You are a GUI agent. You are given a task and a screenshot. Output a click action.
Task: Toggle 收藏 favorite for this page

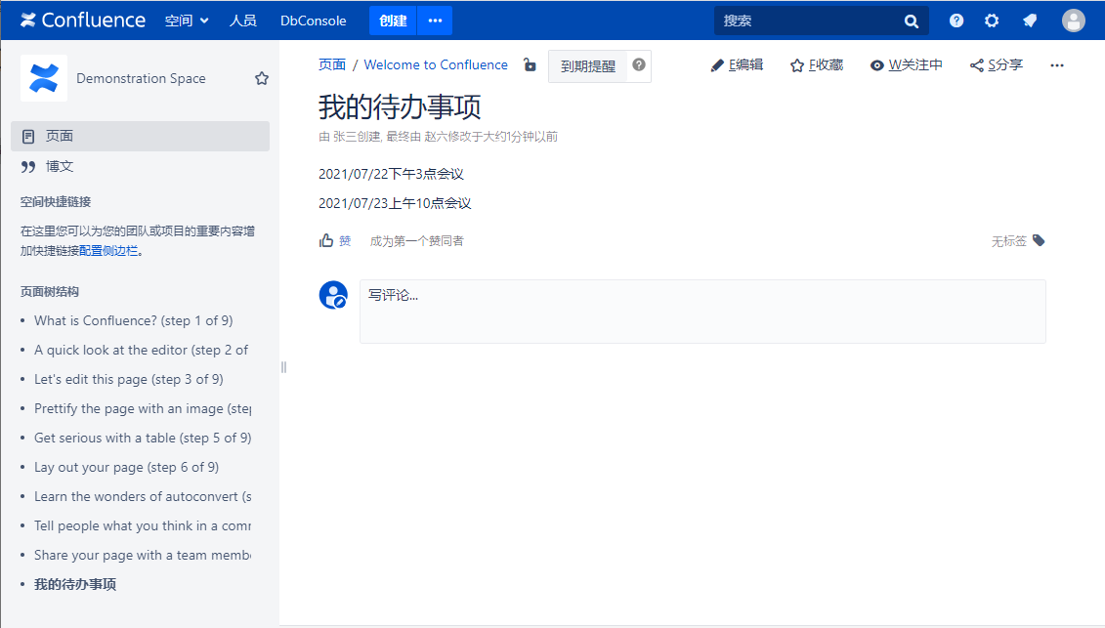[x=817, y=65]
